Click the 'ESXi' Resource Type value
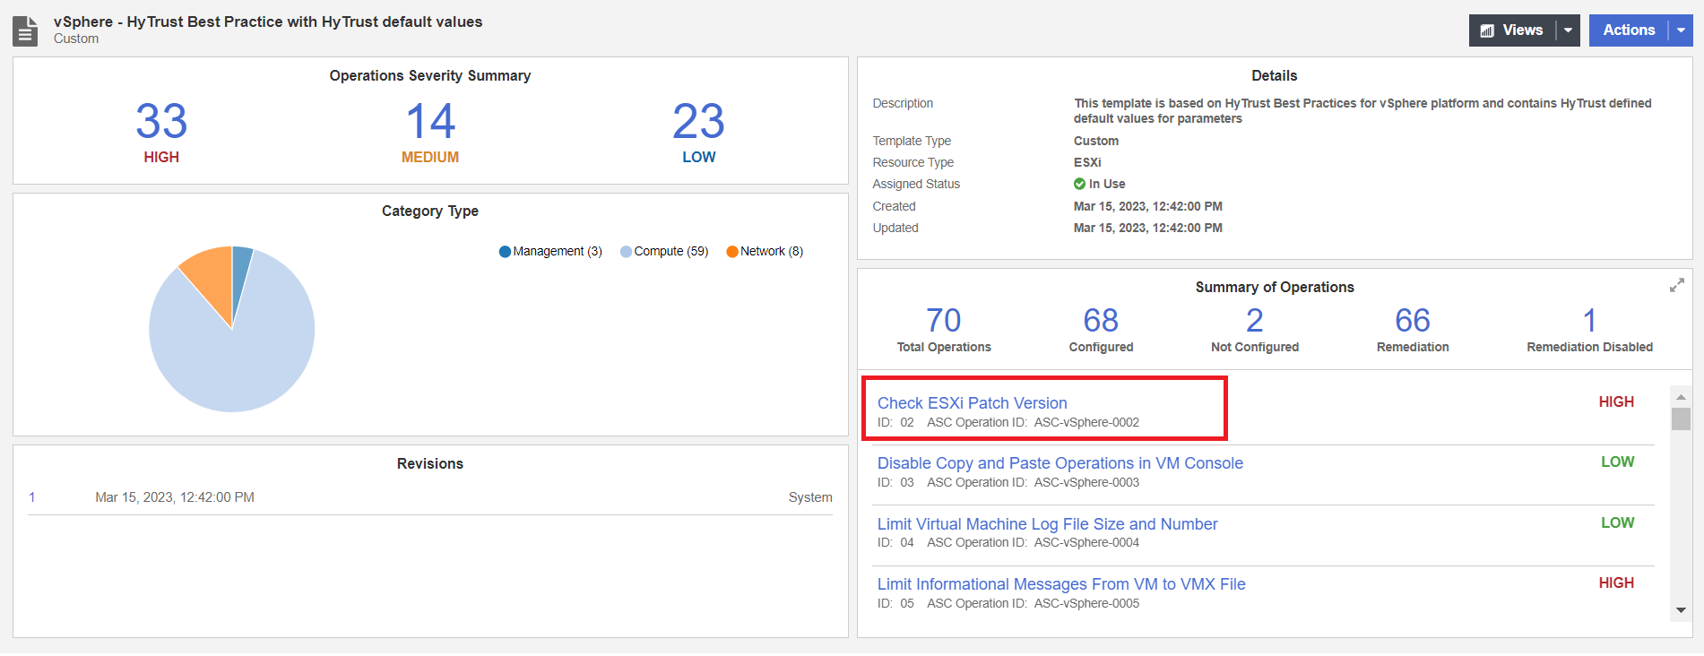The height and width of the screenshot is (656, 1704). 1087,162
